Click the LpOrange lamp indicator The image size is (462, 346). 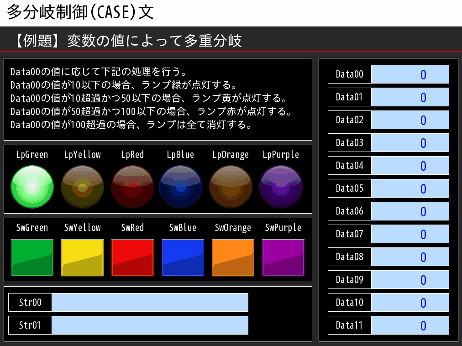click(x=231, y=186)
